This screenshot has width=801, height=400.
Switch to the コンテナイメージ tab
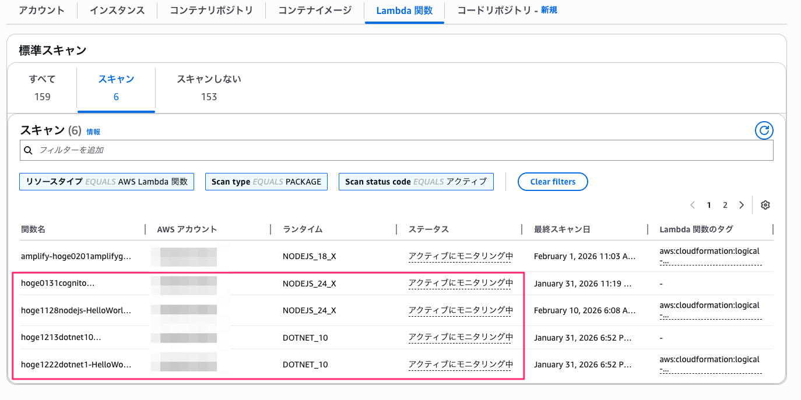point(315,10)
